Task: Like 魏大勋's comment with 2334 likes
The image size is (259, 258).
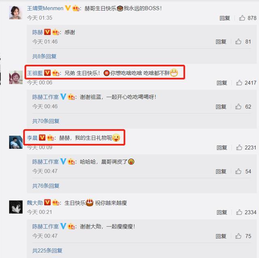Action: [x=239, y=212]
